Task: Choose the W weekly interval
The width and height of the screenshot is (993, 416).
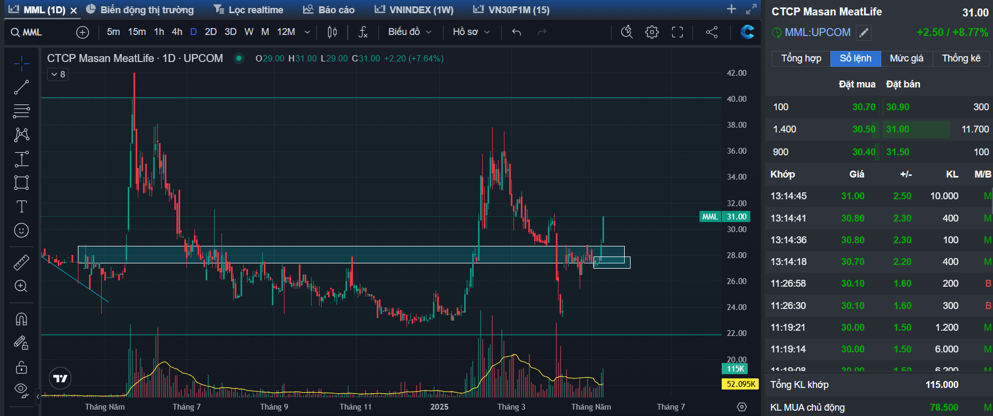Action: [x=249, y=32]
